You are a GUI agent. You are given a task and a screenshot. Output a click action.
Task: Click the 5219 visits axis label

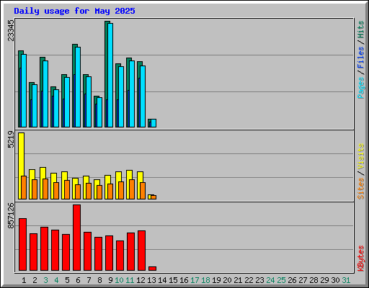(x=11, y=139)
